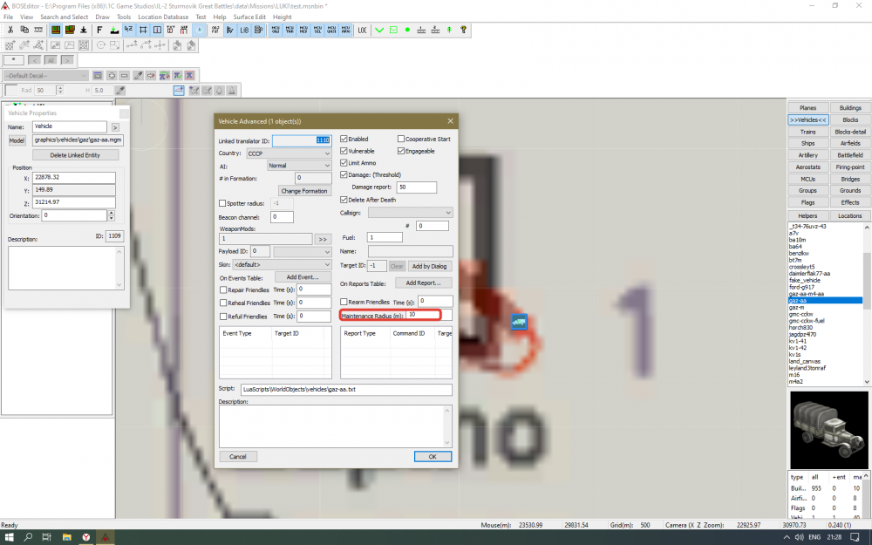Confirm the dialog with OK

[433, 457]
